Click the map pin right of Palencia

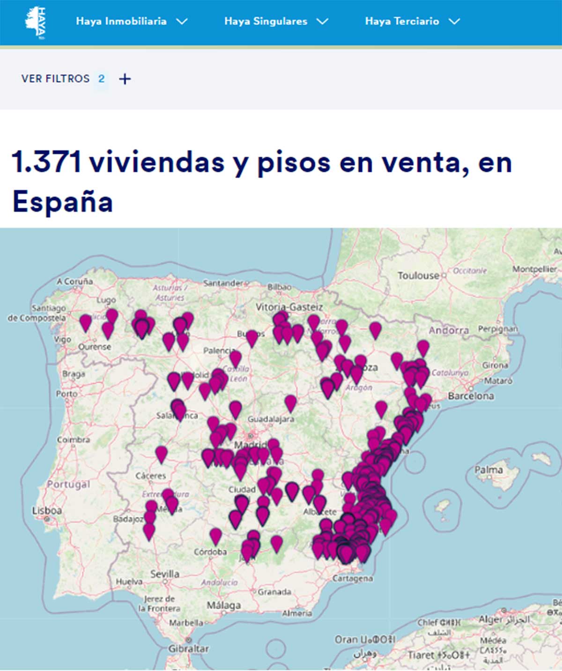click(235, 358)
